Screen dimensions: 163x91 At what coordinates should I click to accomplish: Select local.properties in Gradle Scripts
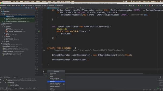[8, 55]
